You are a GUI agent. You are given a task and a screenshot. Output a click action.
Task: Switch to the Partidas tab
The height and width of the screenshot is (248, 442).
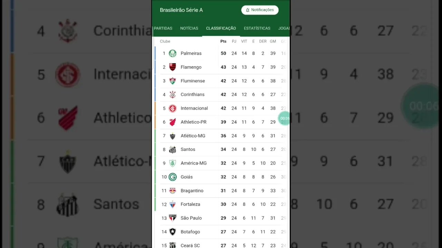(x=163, y=28)
